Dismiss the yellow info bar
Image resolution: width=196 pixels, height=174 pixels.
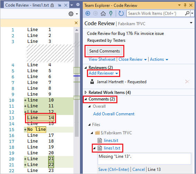point(76,23)
